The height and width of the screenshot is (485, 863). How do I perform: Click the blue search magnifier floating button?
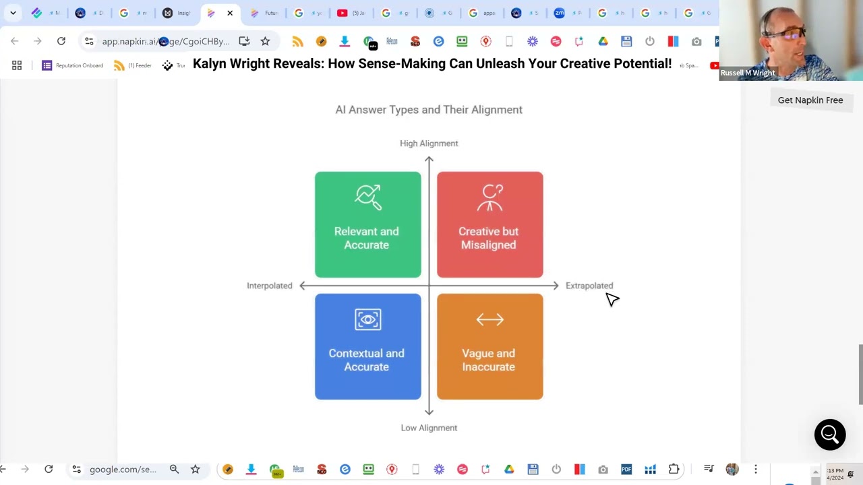(830, 434)
